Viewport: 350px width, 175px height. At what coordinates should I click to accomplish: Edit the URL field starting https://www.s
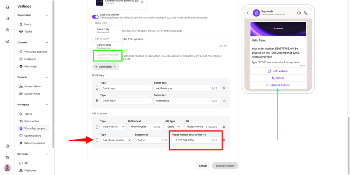(202, 127)
